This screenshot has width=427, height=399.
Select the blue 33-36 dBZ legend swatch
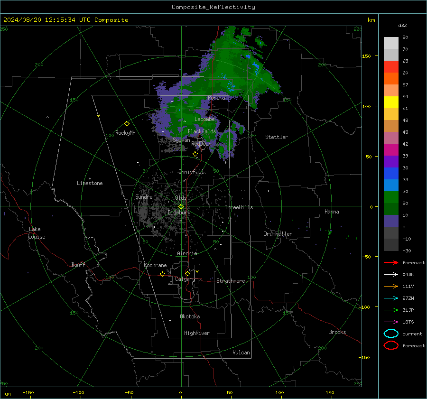pos(391,174)
